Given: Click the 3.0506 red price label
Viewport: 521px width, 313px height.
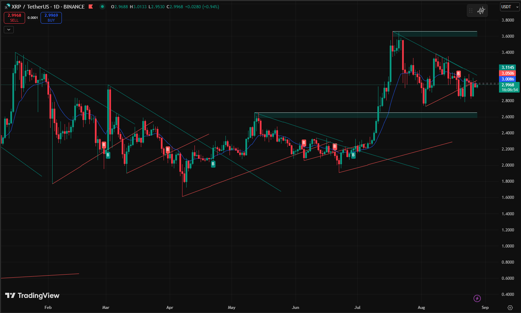Looking at the screenshot, I should point(507,73).
